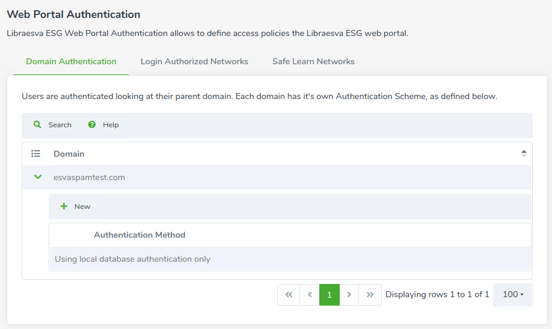Switch to Login Authorized Networks tab
This screenshot has height=329, width=552.
(194, 61)
